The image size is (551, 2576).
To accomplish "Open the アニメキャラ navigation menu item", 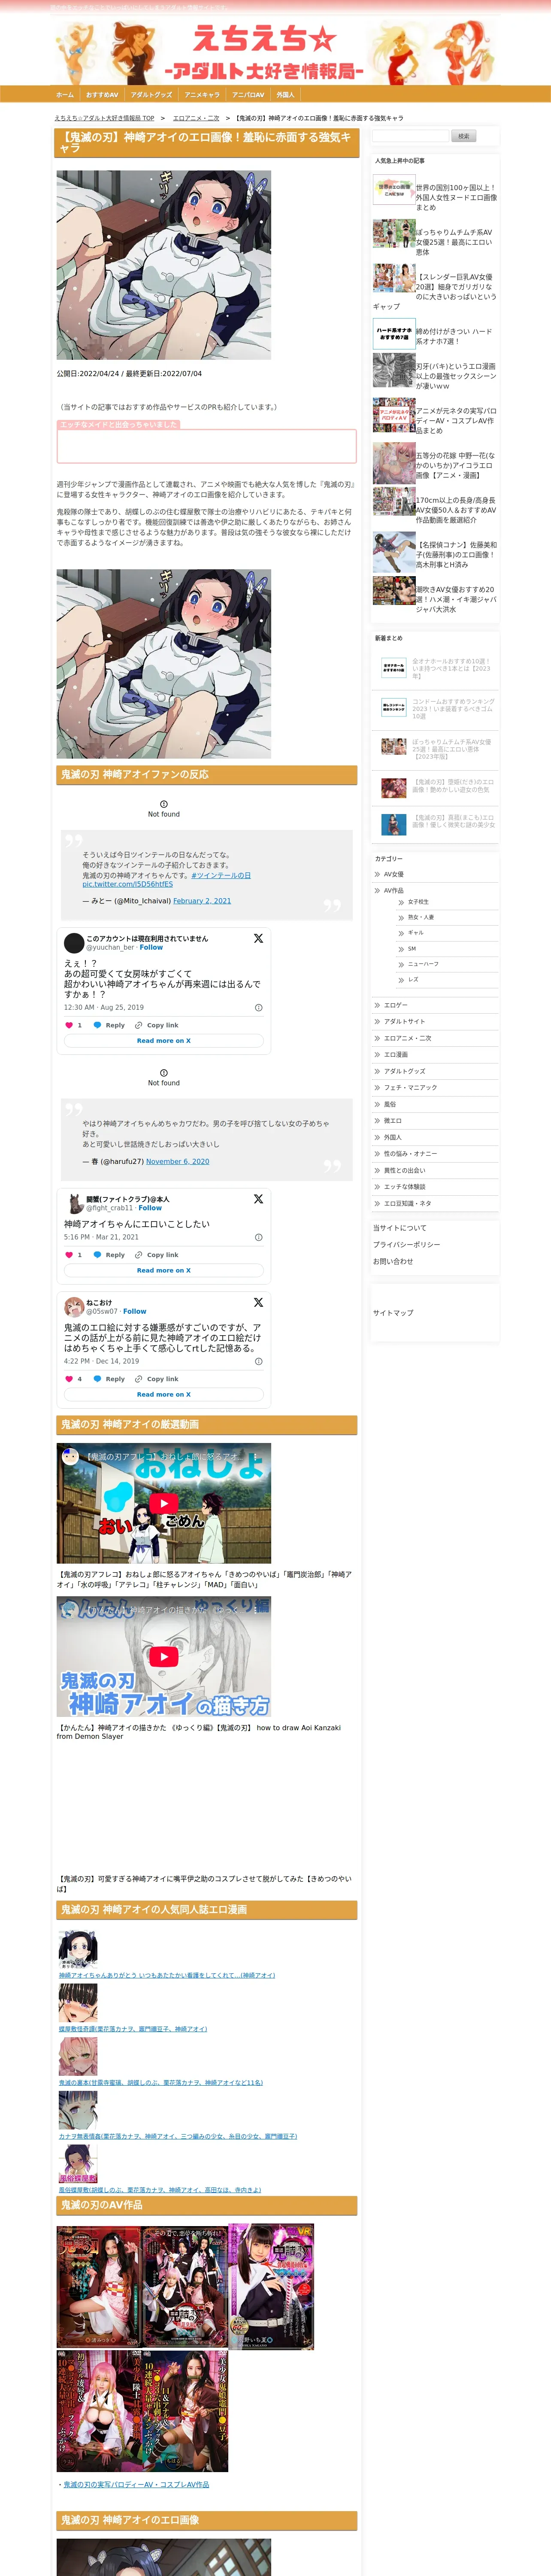I will pos(202,95).
